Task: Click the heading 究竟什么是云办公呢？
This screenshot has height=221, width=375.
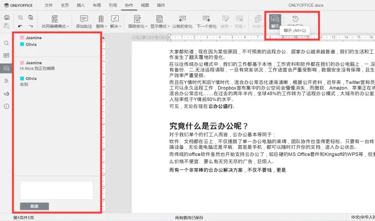Action: 209,126
